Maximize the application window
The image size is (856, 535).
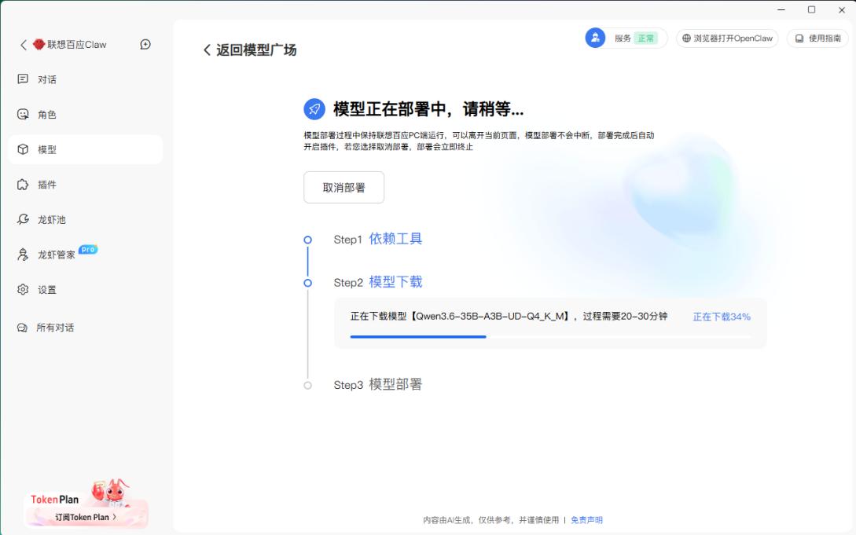[812, 9]
